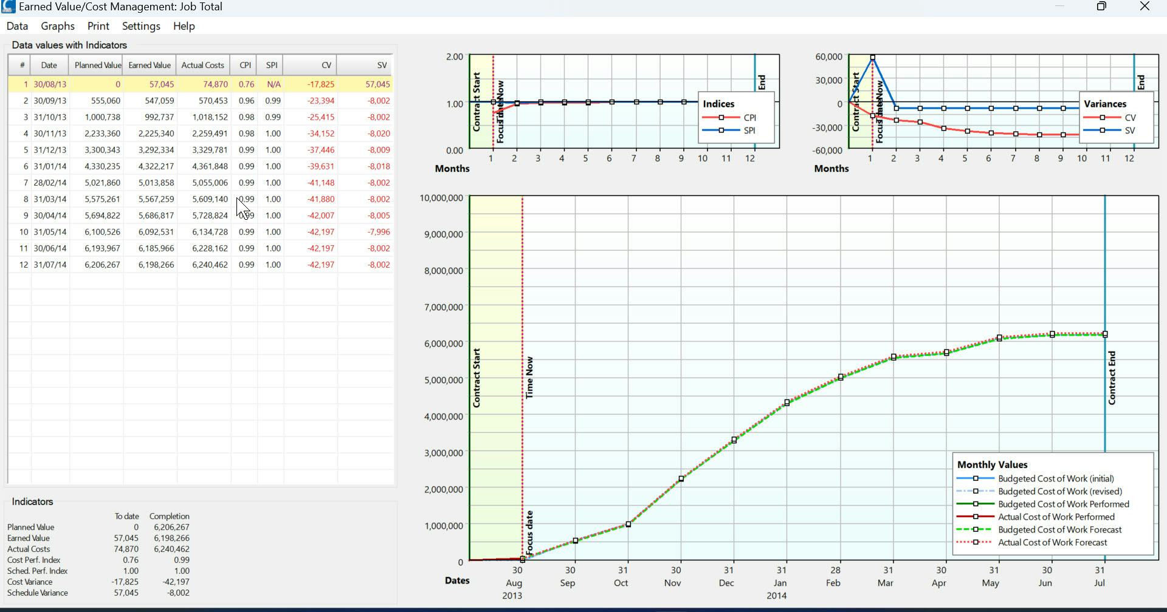Open the Settings menu
The height and width of the screenshot is (612, 1167).
(x=141, y=26)
